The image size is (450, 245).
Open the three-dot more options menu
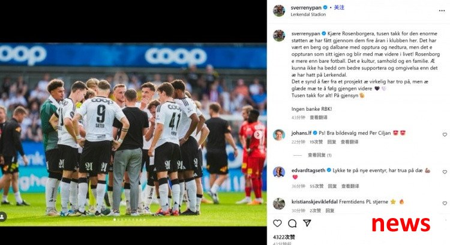[442, 11]
